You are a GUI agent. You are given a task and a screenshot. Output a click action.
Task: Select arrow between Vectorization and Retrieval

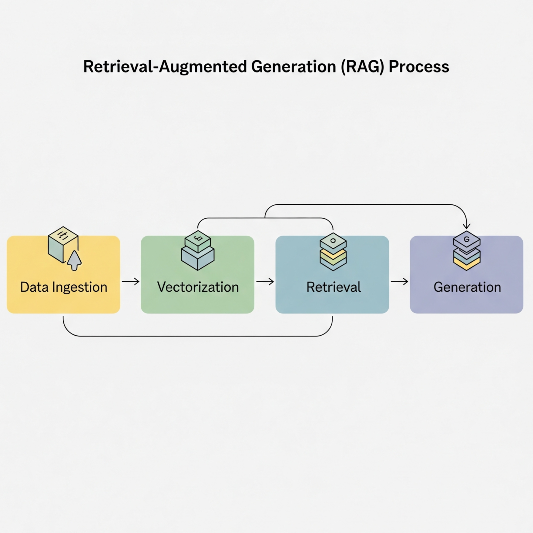point(265,282)
